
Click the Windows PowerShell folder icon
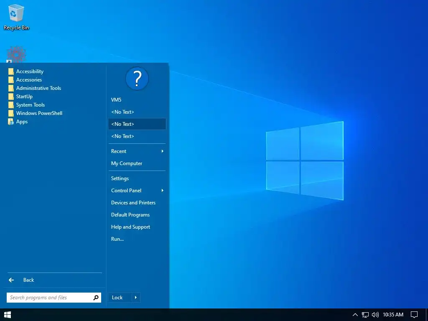pyautogui.click(x=11, y=113)
